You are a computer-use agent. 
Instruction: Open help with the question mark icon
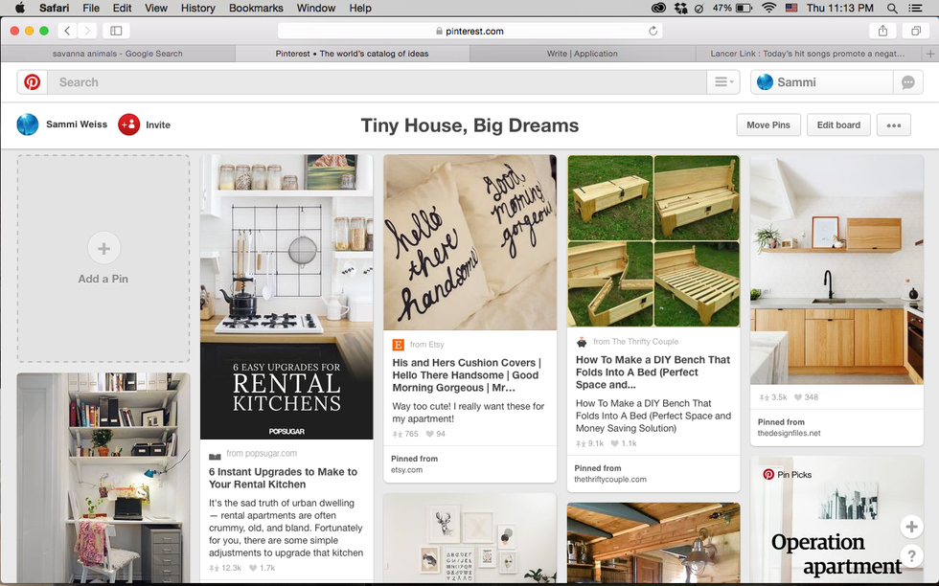912,556
